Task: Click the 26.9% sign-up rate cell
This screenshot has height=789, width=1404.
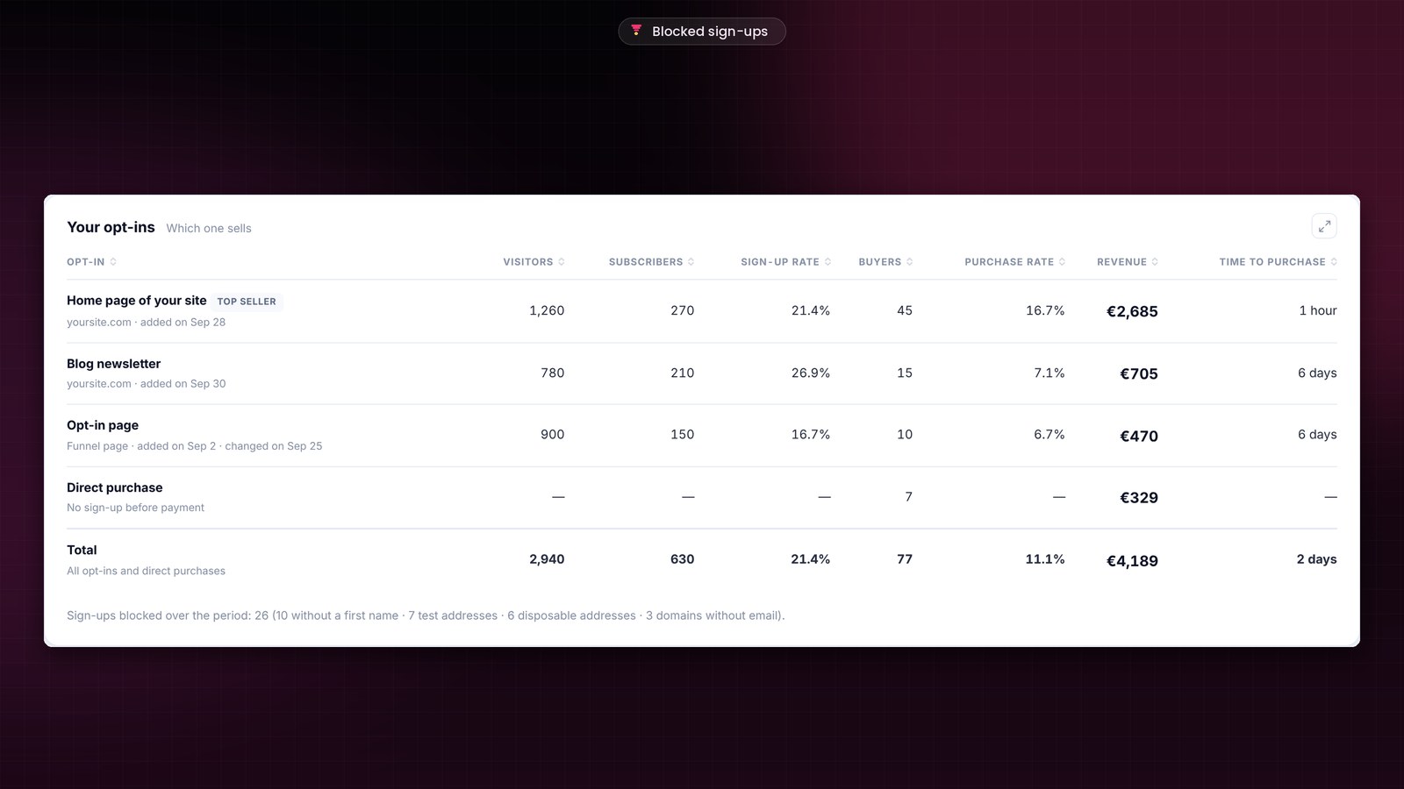Action: 811,373
